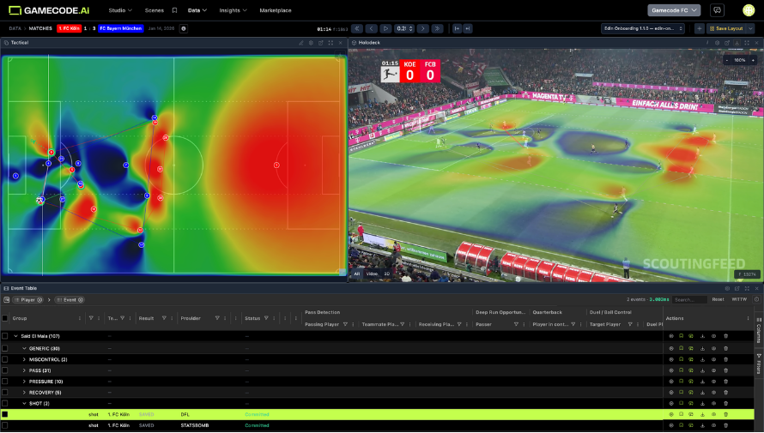
Task: Open the Data menu
Action: coord(197,10)
